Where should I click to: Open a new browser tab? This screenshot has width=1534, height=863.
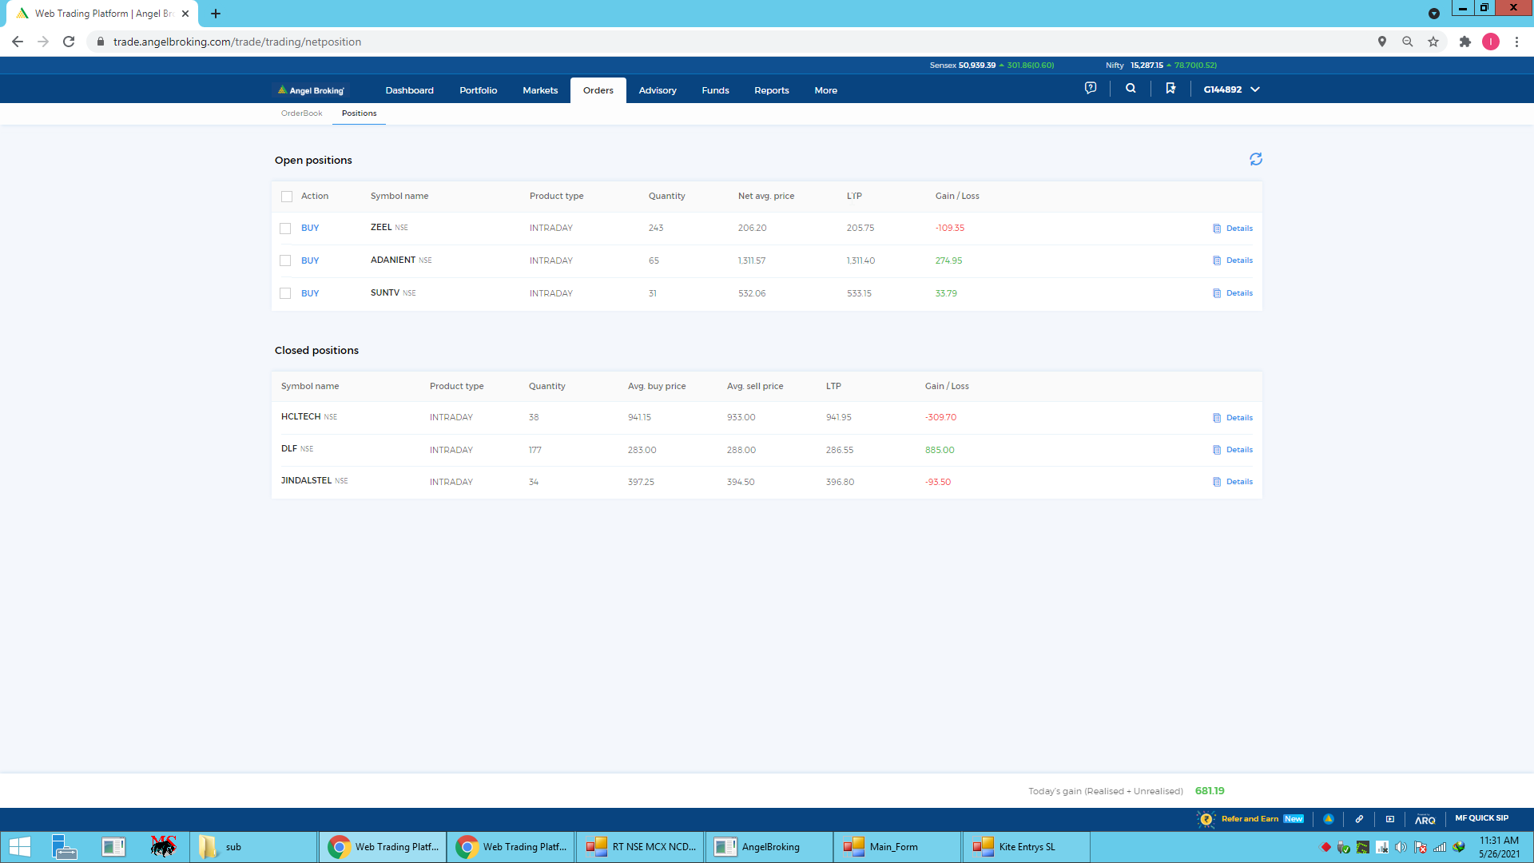(216, 14)
